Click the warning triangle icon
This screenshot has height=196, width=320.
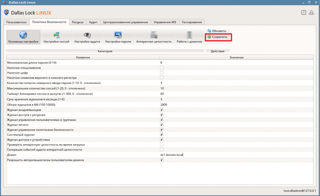[x=312, y=12]
